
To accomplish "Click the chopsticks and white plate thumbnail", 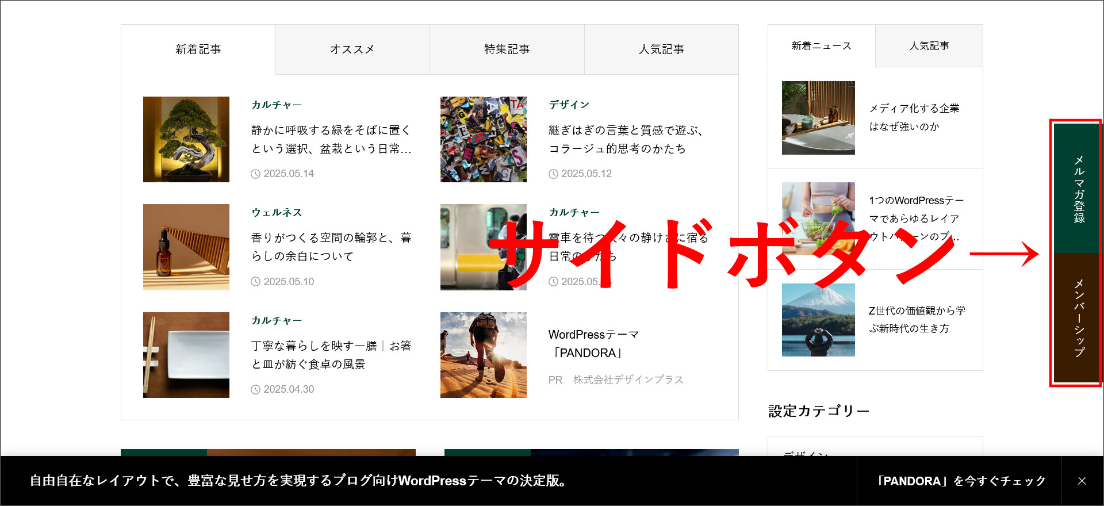I will [x=186, y=355].
